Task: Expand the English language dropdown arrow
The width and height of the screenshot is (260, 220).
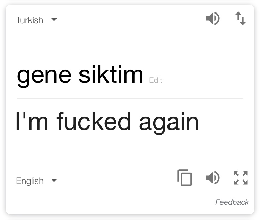Action: coord(54,181)
